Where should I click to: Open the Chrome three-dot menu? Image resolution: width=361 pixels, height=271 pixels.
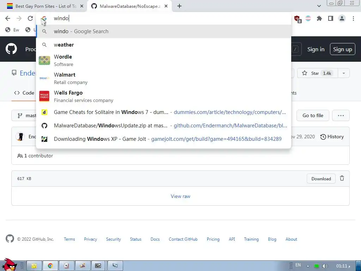[353, 18]
